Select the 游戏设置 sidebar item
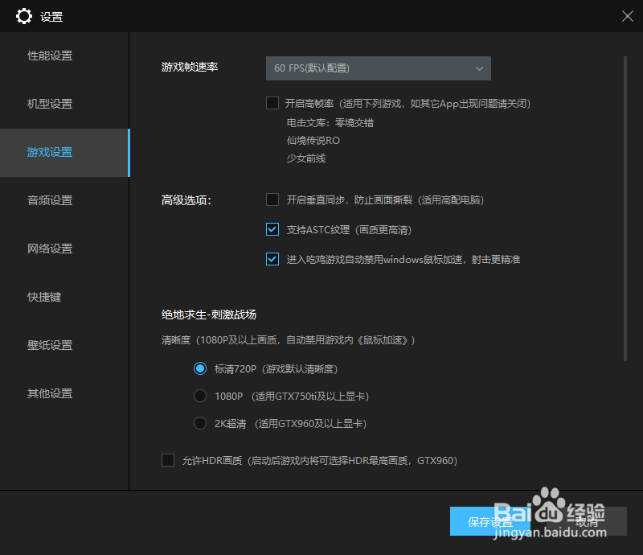643x555 pixels. (x=50, y=152)
